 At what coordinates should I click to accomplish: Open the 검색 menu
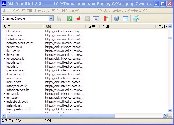pos(16,11)
